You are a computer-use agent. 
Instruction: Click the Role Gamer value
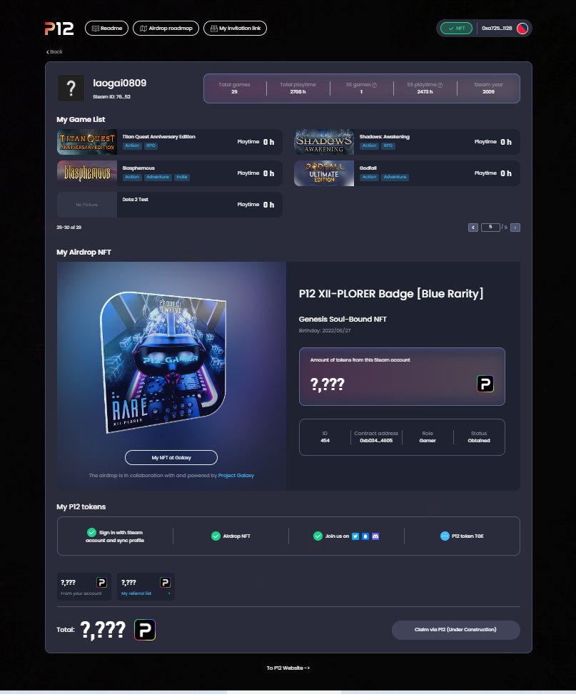(x=428, y=440)
